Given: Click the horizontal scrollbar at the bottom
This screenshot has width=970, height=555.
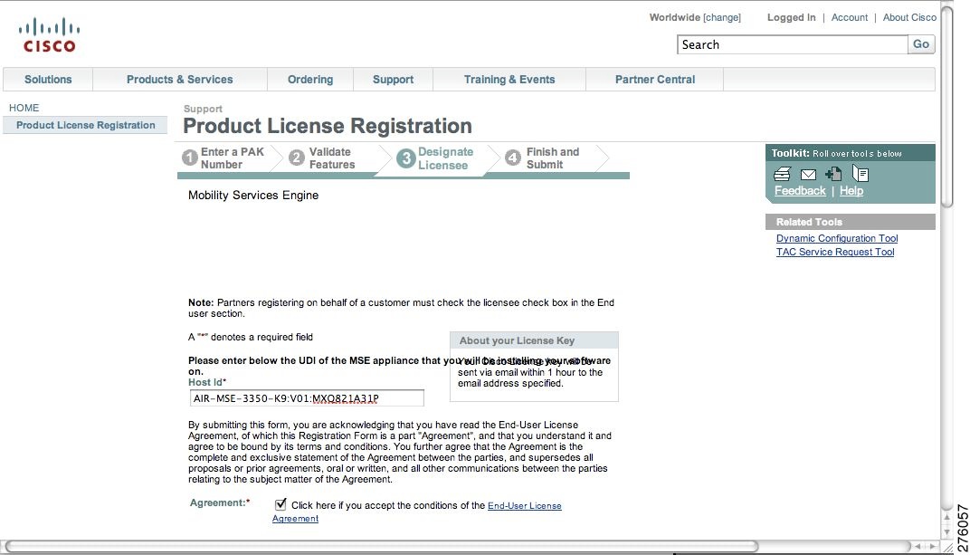Looking at the screenshot, I should point(382,546).
